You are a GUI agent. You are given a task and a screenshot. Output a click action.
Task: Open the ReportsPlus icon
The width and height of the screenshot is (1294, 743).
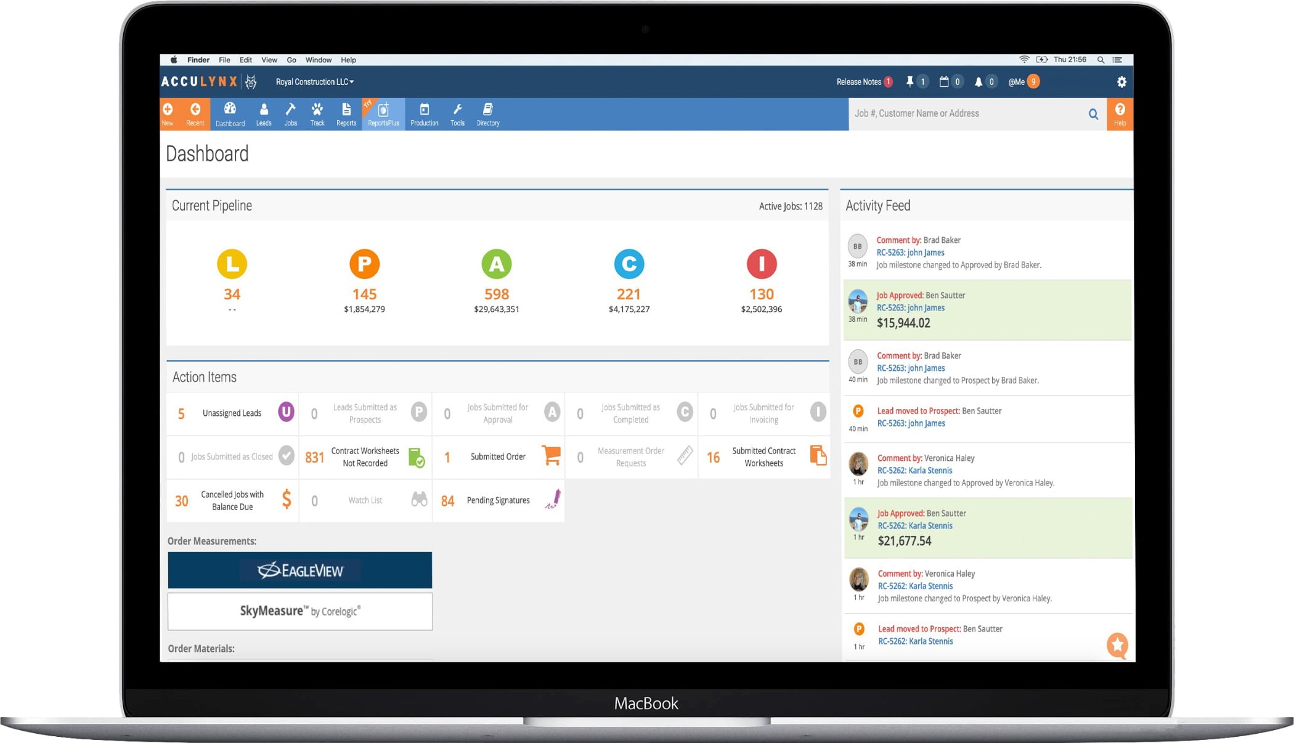pyautogui.click(x=381, y=114)
